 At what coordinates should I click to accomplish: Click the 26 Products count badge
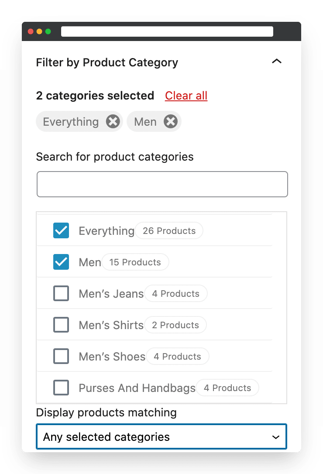tap(169, 230)
